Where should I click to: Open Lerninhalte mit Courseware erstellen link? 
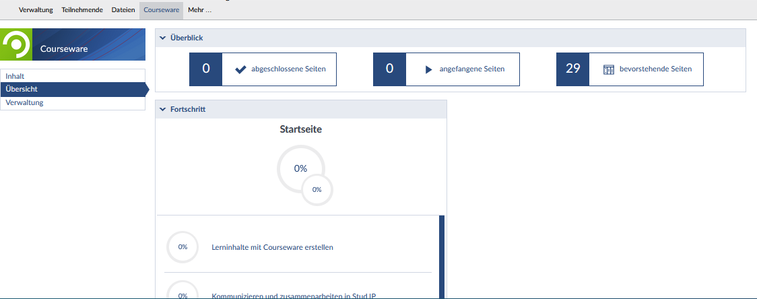[272, 247]
